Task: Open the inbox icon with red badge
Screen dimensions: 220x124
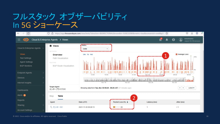Action: click(161, 40)
